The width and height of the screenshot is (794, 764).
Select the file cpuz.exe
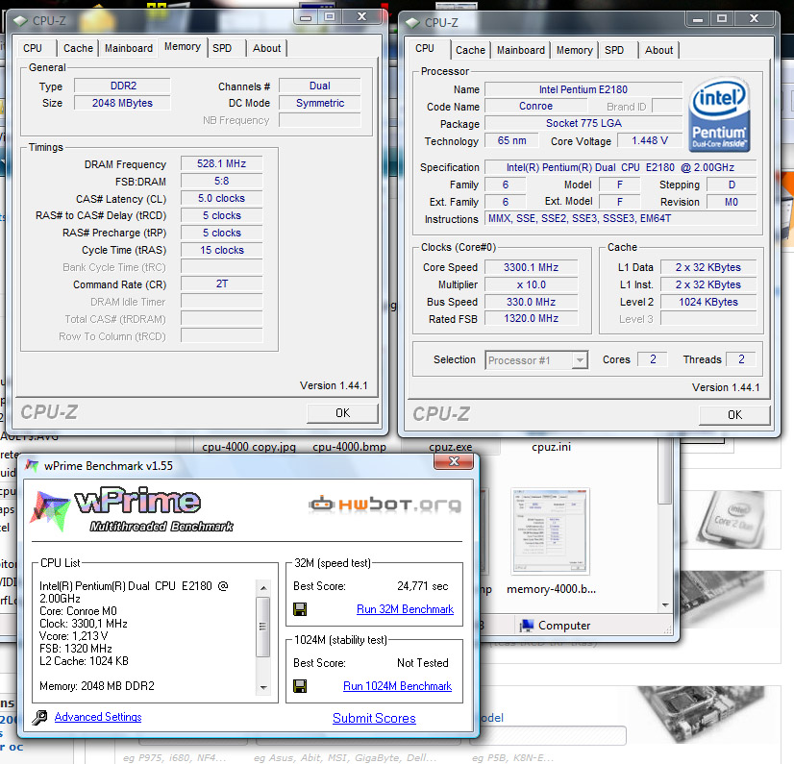tap(450, 447)
